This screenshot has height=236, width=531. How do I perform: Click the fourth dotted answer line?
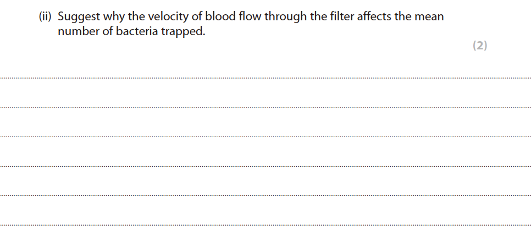(265, 166)
